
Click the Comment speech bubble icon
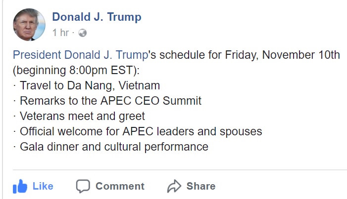pos(83,186)
